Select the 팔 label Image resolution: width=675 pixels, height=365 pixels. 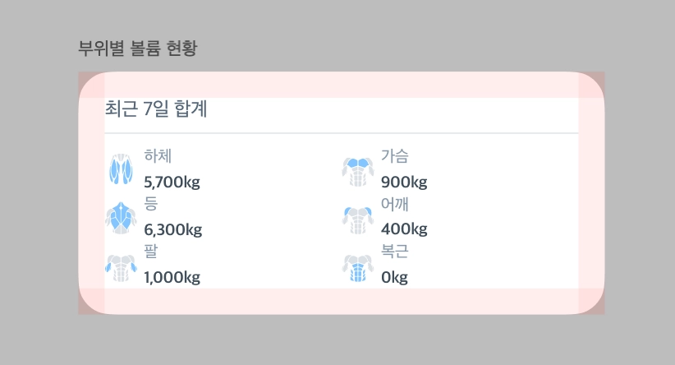click(151, 250)
